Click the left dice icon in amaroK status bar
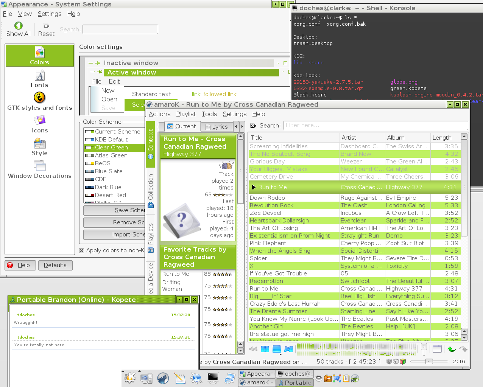 [389, 361]
